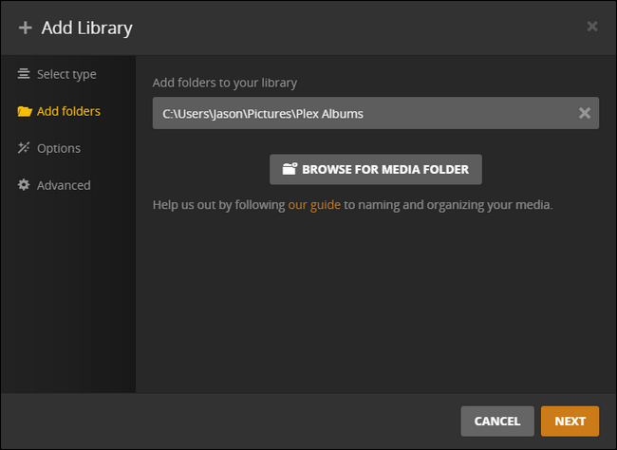Click the open folder icon in sidebar
This screenshot has height=450, width=617.
coord(25,111)
